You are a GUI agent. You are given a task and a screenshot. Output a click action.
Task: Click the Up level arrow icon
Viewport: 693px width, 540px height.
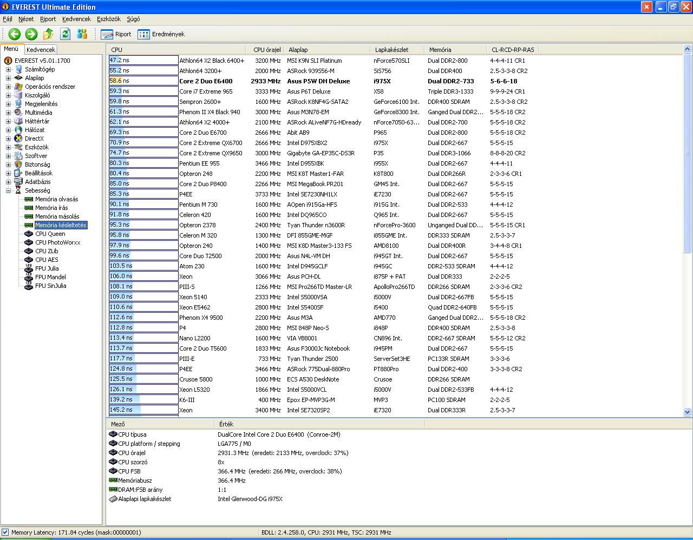48,34
